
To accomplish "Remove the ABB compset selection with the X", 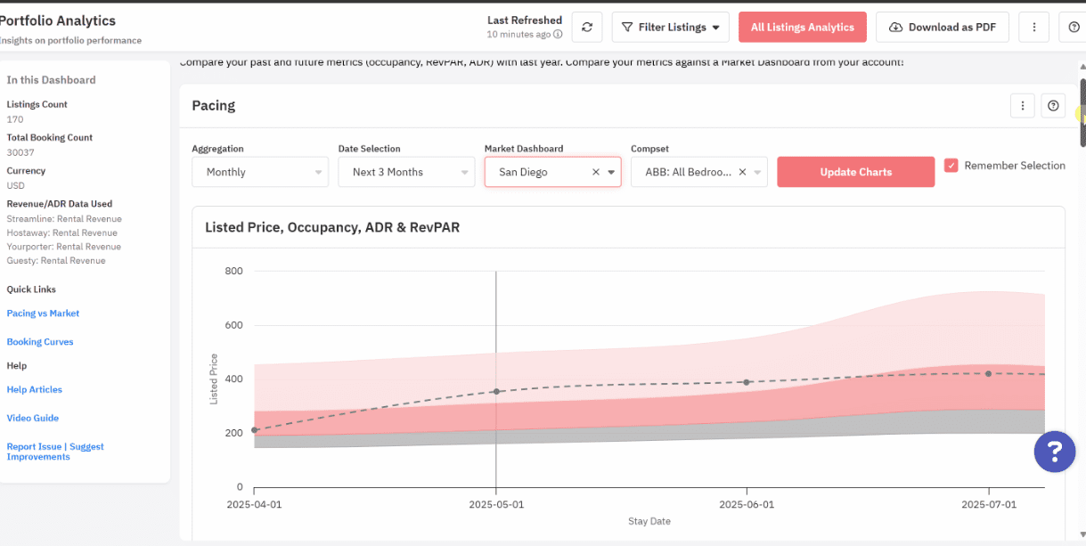I will tap(743, 171).
